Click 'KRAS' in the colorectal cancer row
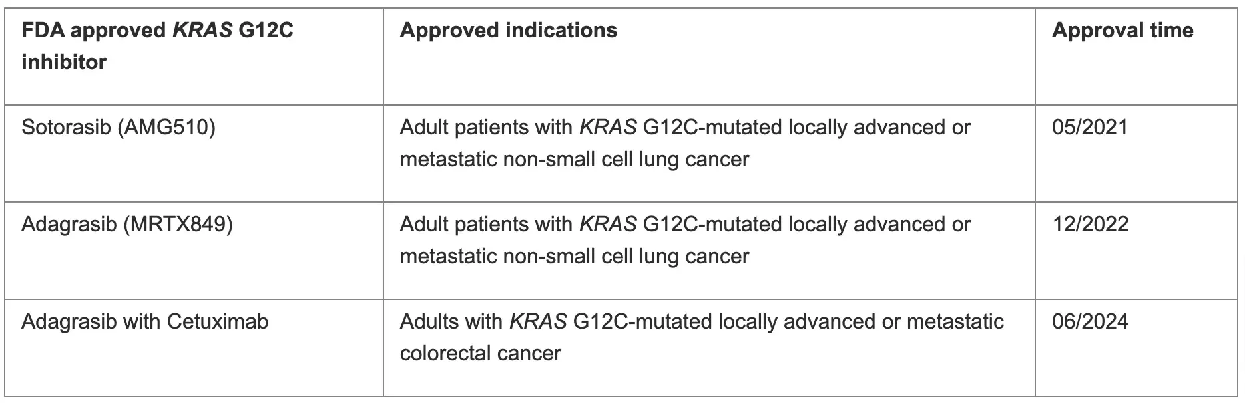 coord(538,321)
